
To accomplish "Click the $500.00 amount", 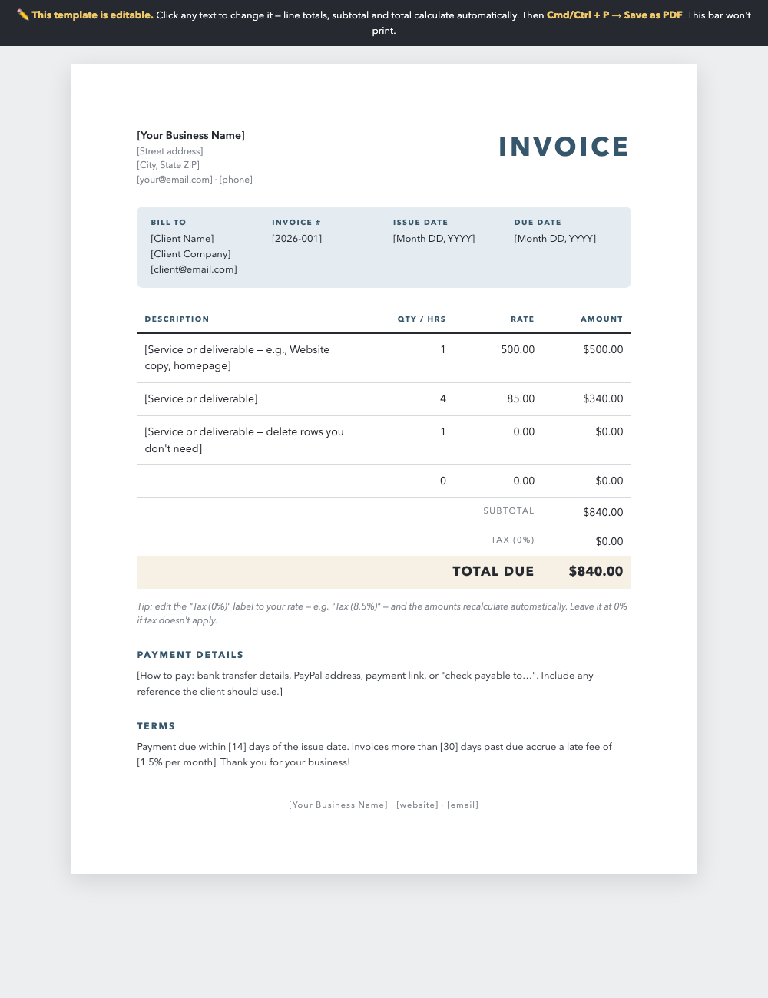I will [x=603, y=349].
